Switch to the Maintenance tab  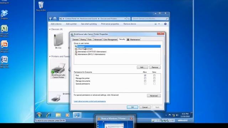(x=134, y=39)
